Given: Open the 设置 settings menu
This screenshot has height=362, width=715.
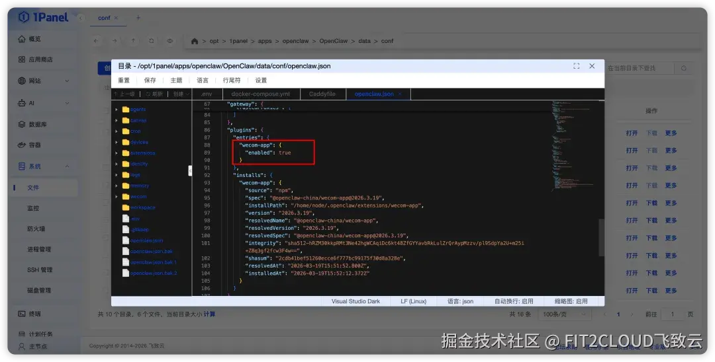Looking at the screenshot, I should click(261, 80).
